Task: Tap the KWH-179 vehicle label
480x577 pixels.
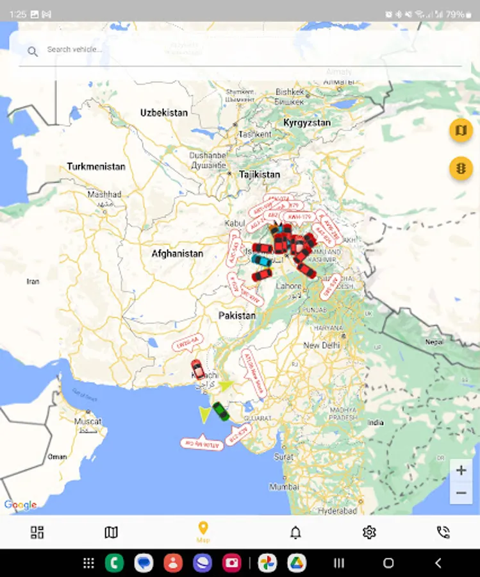Action: 300,217
